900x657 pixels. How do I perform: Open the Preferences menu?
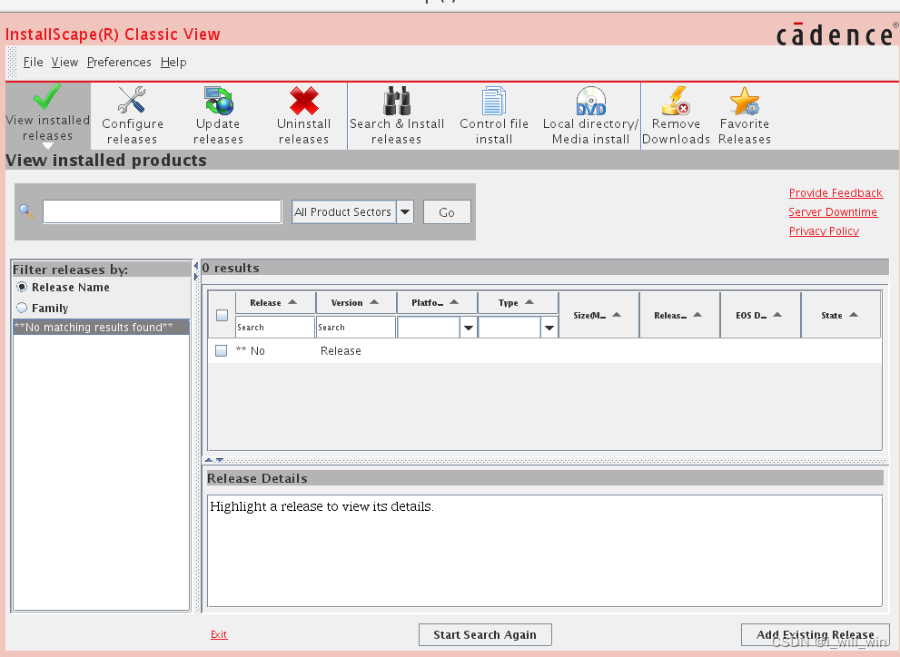point(119,62)
